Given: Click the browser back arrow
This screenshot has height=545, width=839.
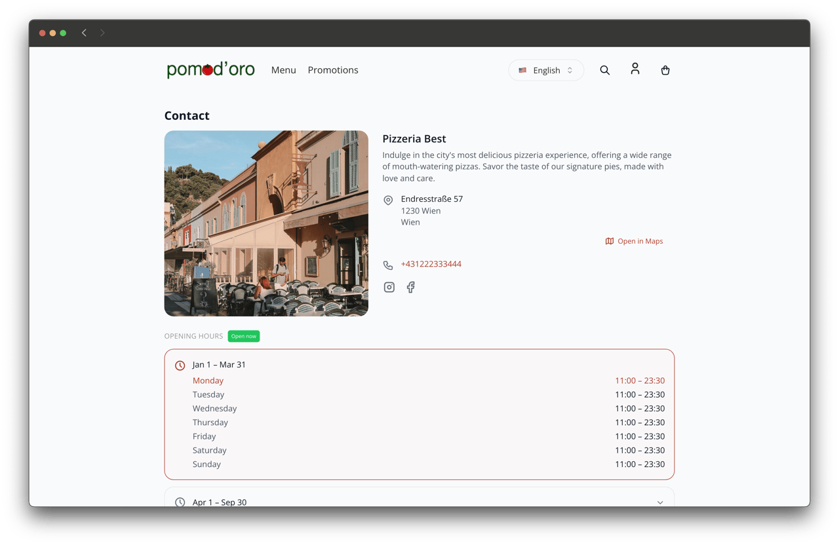Looking at the screenshot, I should click(84, 33).
